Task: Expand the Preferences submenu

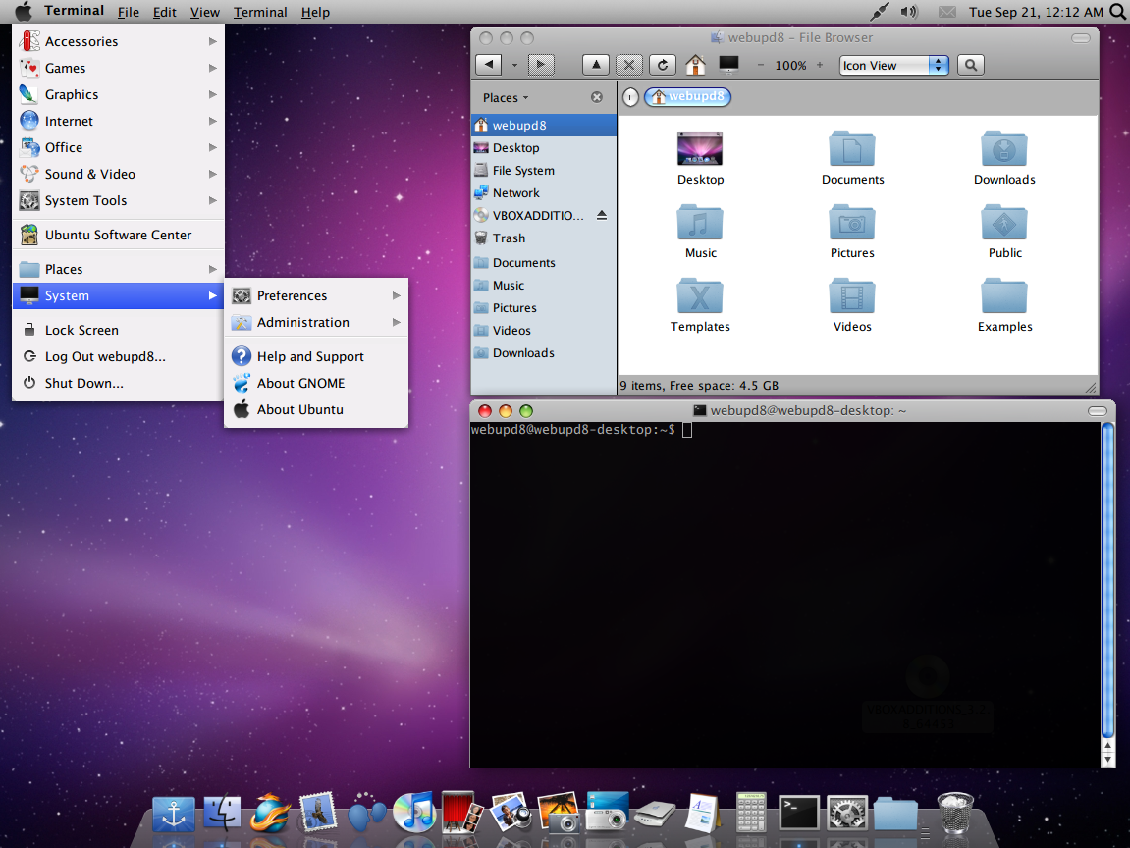Action: pos(316,295)
